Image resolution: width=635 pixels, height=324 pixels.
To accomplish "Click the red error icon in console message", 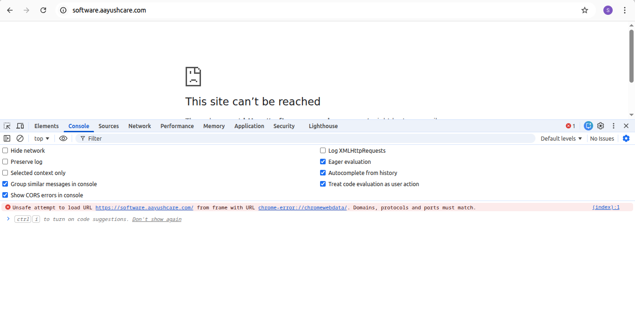I will coord(8,207).
